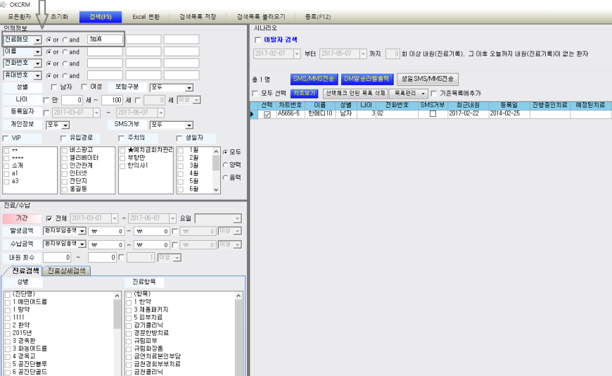
Task: Check the 모두 선택 checkbox
Action: [x=255, y=94]
